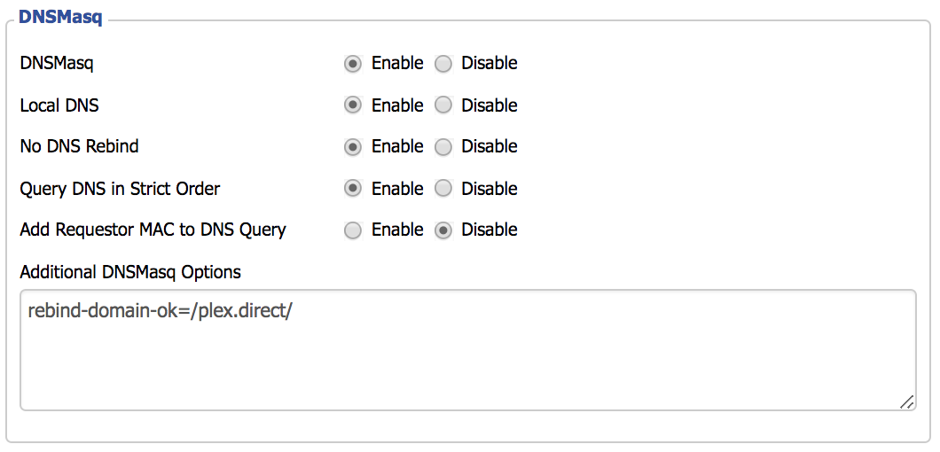The width and height of the screenshot is (940, 452).
Task: Enable No DNS Rebind
Action: point(353,147)
